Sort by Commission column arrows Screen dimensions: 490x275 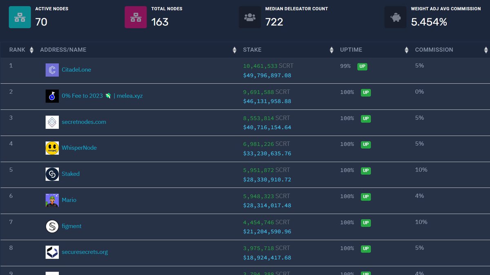pos(486,50)
